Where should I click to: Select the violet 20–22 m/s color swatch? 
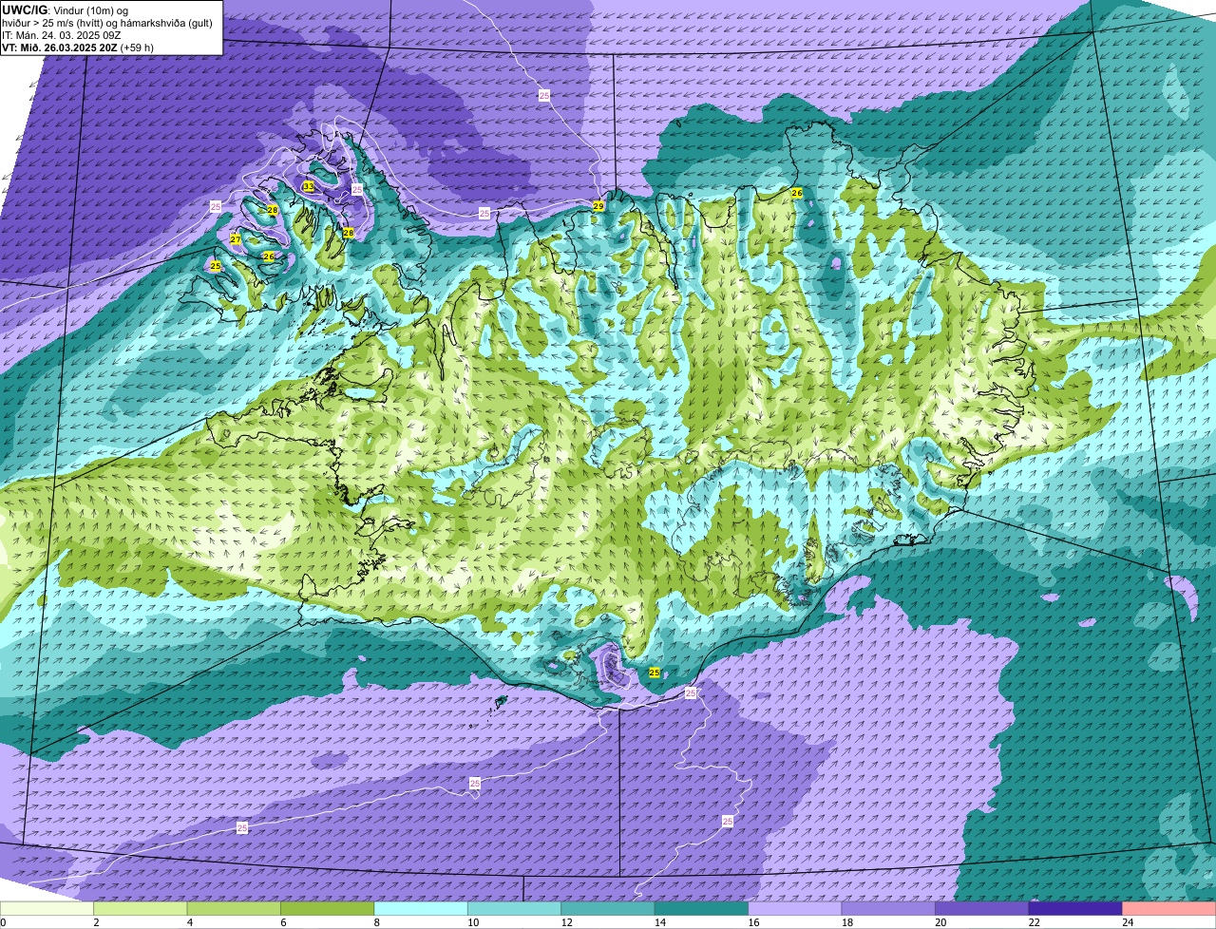[x=982, y=908]
